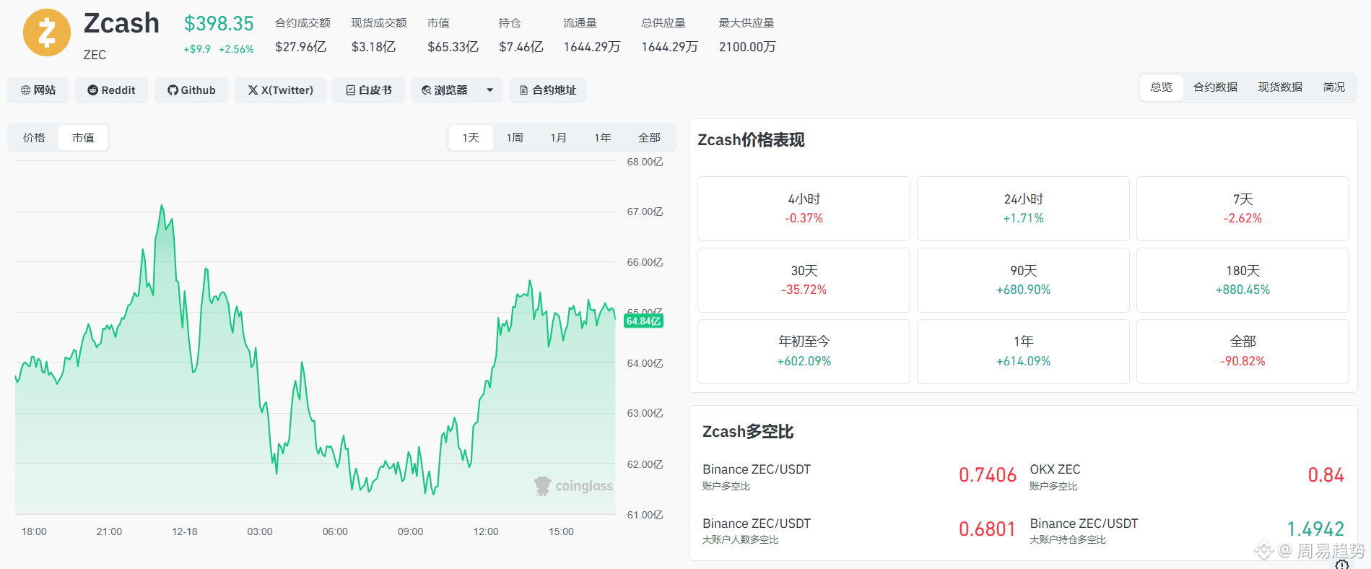Open the X(Twitter) profile link

tap(280, 90)
